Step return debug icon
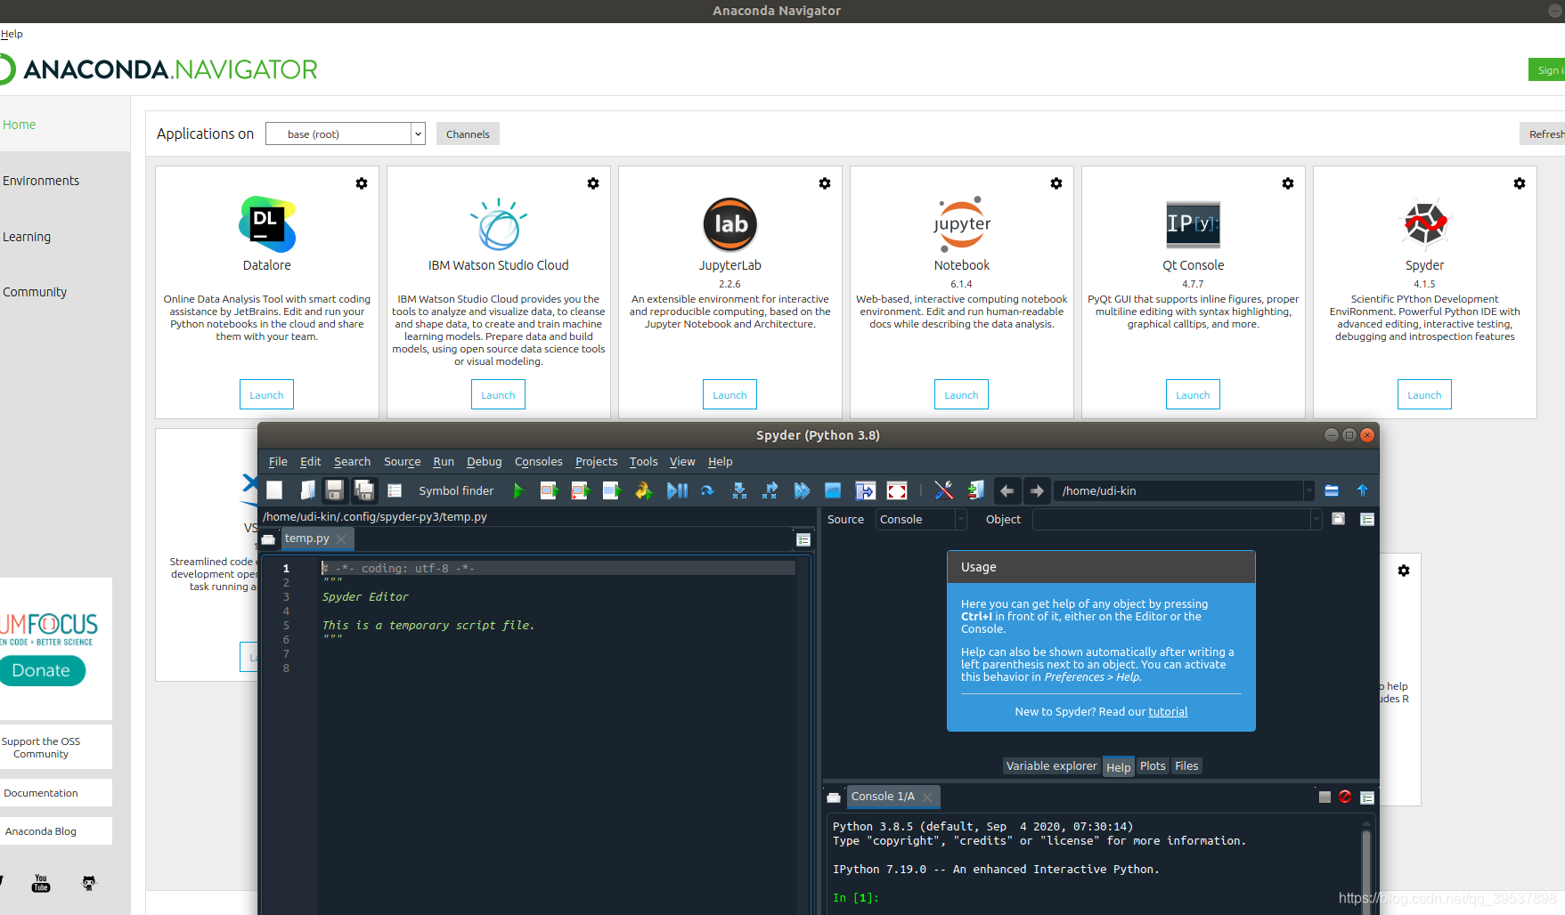Screen dimensions: 1565x915 (x=770, y=490)
